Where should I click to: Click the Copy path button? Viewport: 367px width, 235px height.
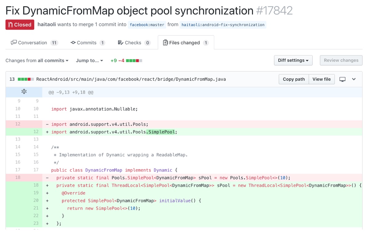point(294,79)
